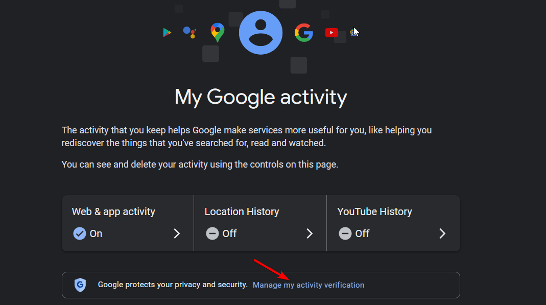Click the YouTube History off status icon

click(x=345, y=233)
